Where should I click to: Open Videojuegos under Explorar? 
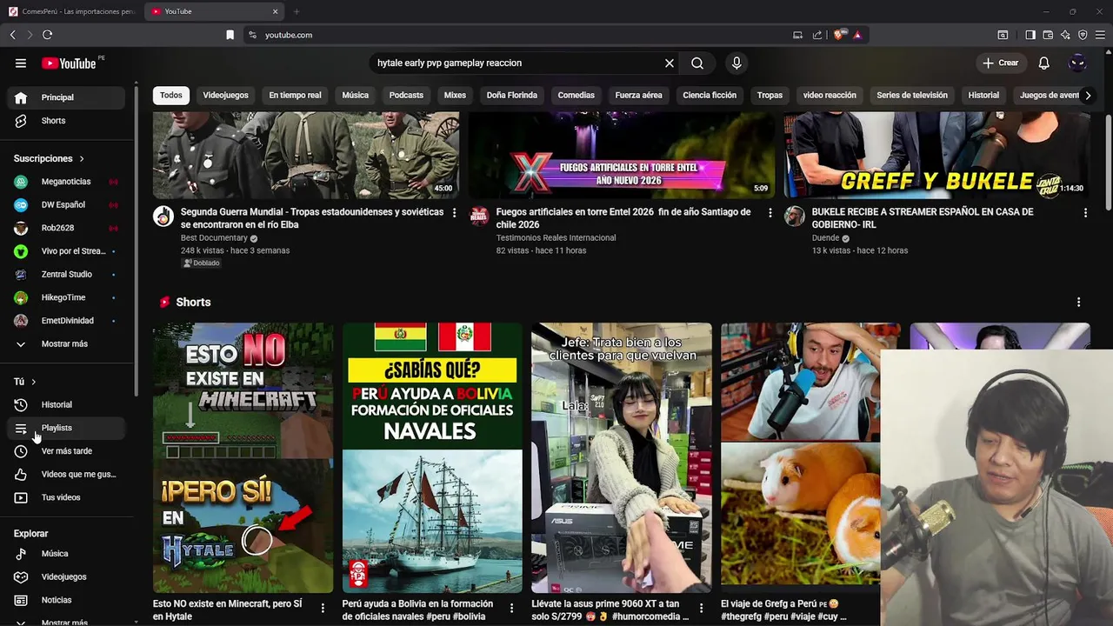(66, 576)
